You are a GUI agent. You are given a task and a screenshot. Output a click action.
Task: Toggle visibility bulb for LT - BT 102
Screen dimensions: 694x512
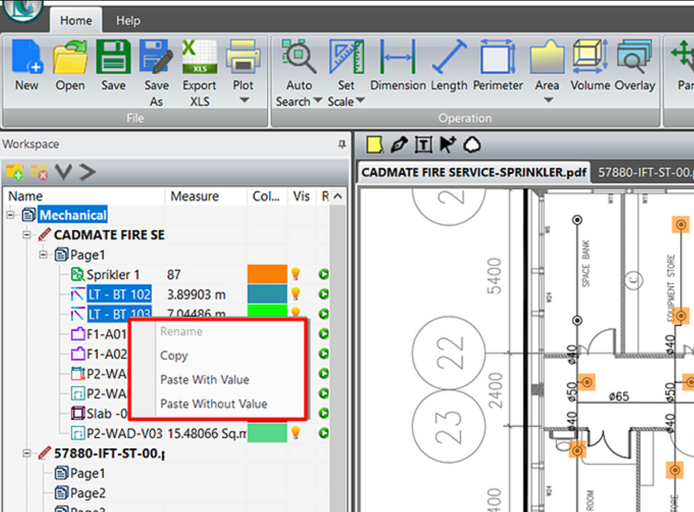pos(296,294)
